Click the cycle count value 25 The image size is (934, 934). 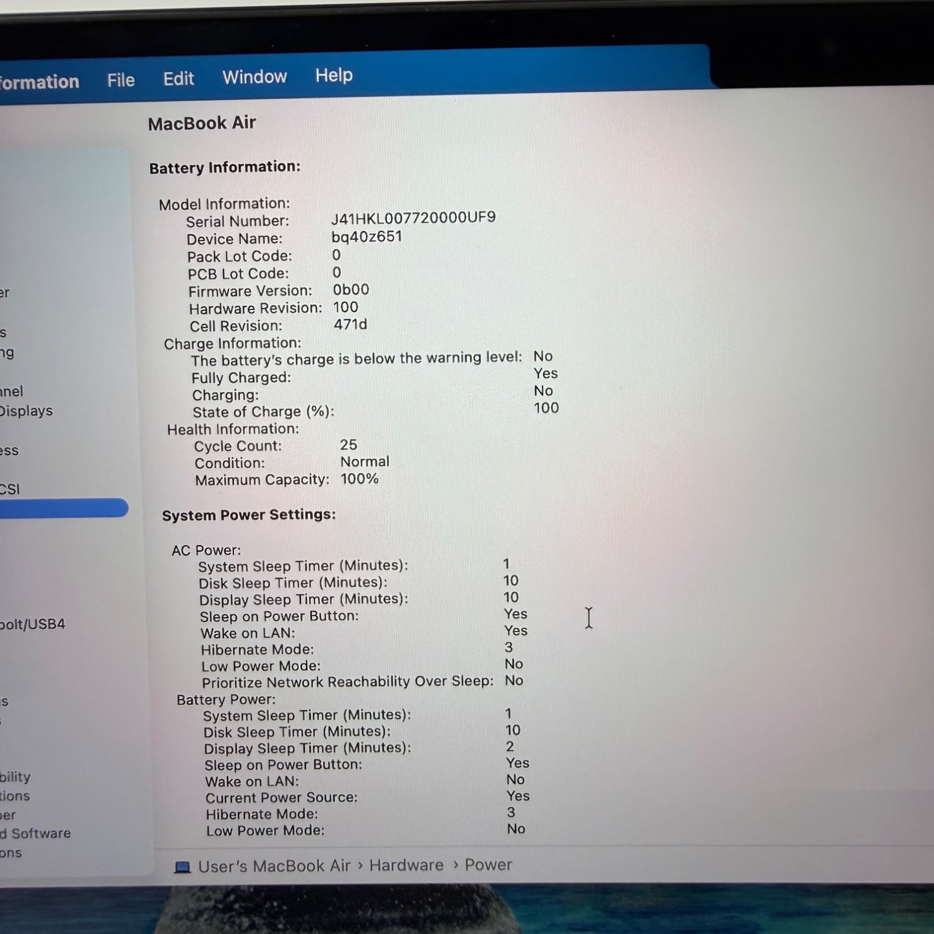point(348,445)
